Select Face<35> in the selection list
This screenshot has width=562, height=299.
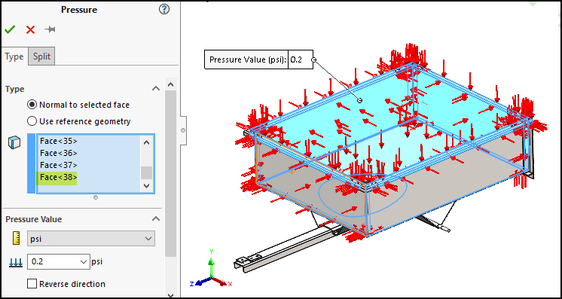59,141
